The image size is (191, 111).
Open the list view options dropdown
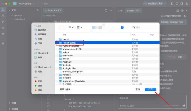(x=71, y=27)
